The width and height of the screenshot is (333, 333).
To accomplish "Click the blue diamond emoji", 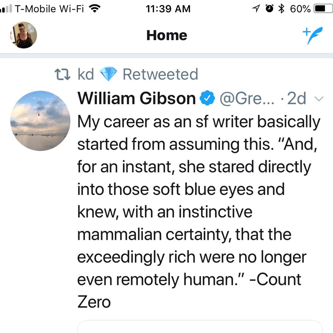I will (x=108, y=75).
